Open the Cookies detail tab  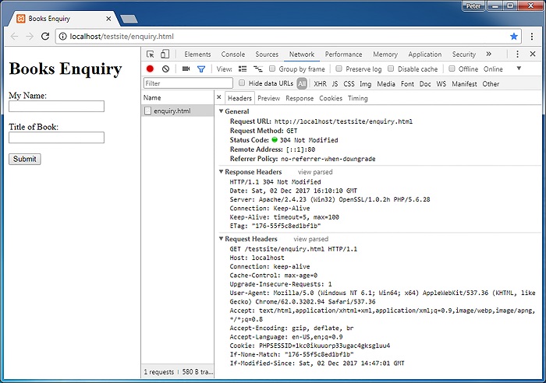pyautogui.click(x=331, y=98)
